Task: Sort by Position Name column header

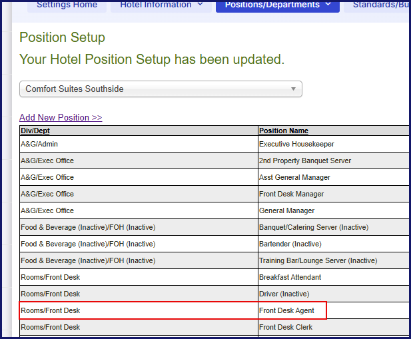Action: pyautogui.click(x=283, y=131)
